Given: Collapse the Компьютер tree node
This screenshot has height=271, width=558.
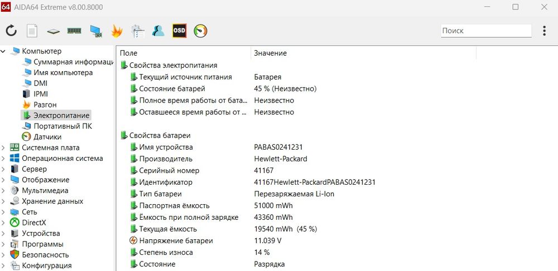Looking at the screenshot, I should [x=3, y=51].
